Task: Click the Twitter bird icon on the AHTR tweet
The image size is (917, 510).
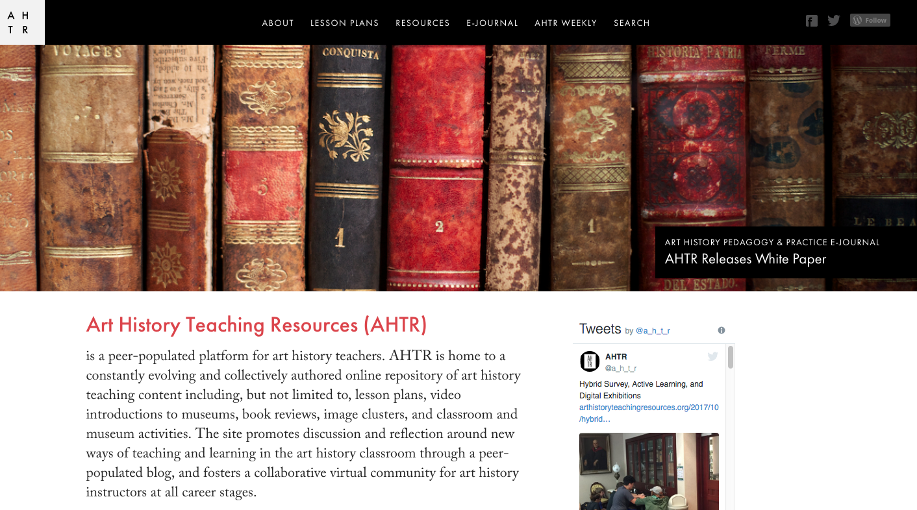Action: [x=712, y=356]
